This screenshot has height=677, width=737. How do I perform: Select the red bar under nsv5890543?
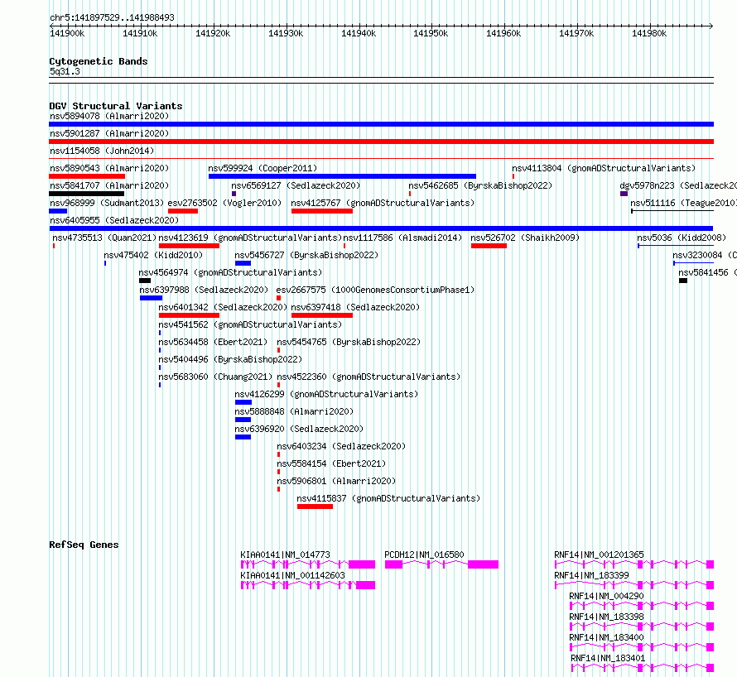click(87, 176)
